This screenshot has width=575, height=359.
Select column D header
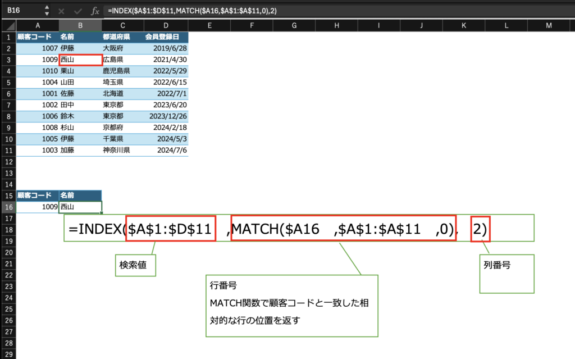(166, 25)
